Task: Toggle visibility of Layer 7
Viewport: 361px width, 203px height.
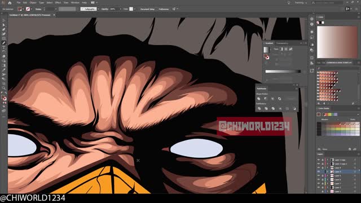Action: (319, 184)
